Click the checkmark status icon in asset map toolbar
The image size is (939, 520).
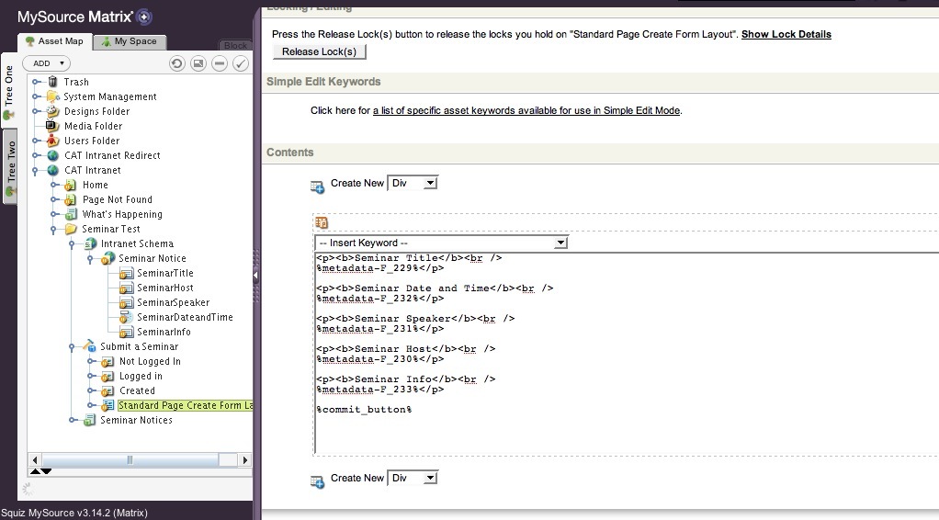pos(240,63)
